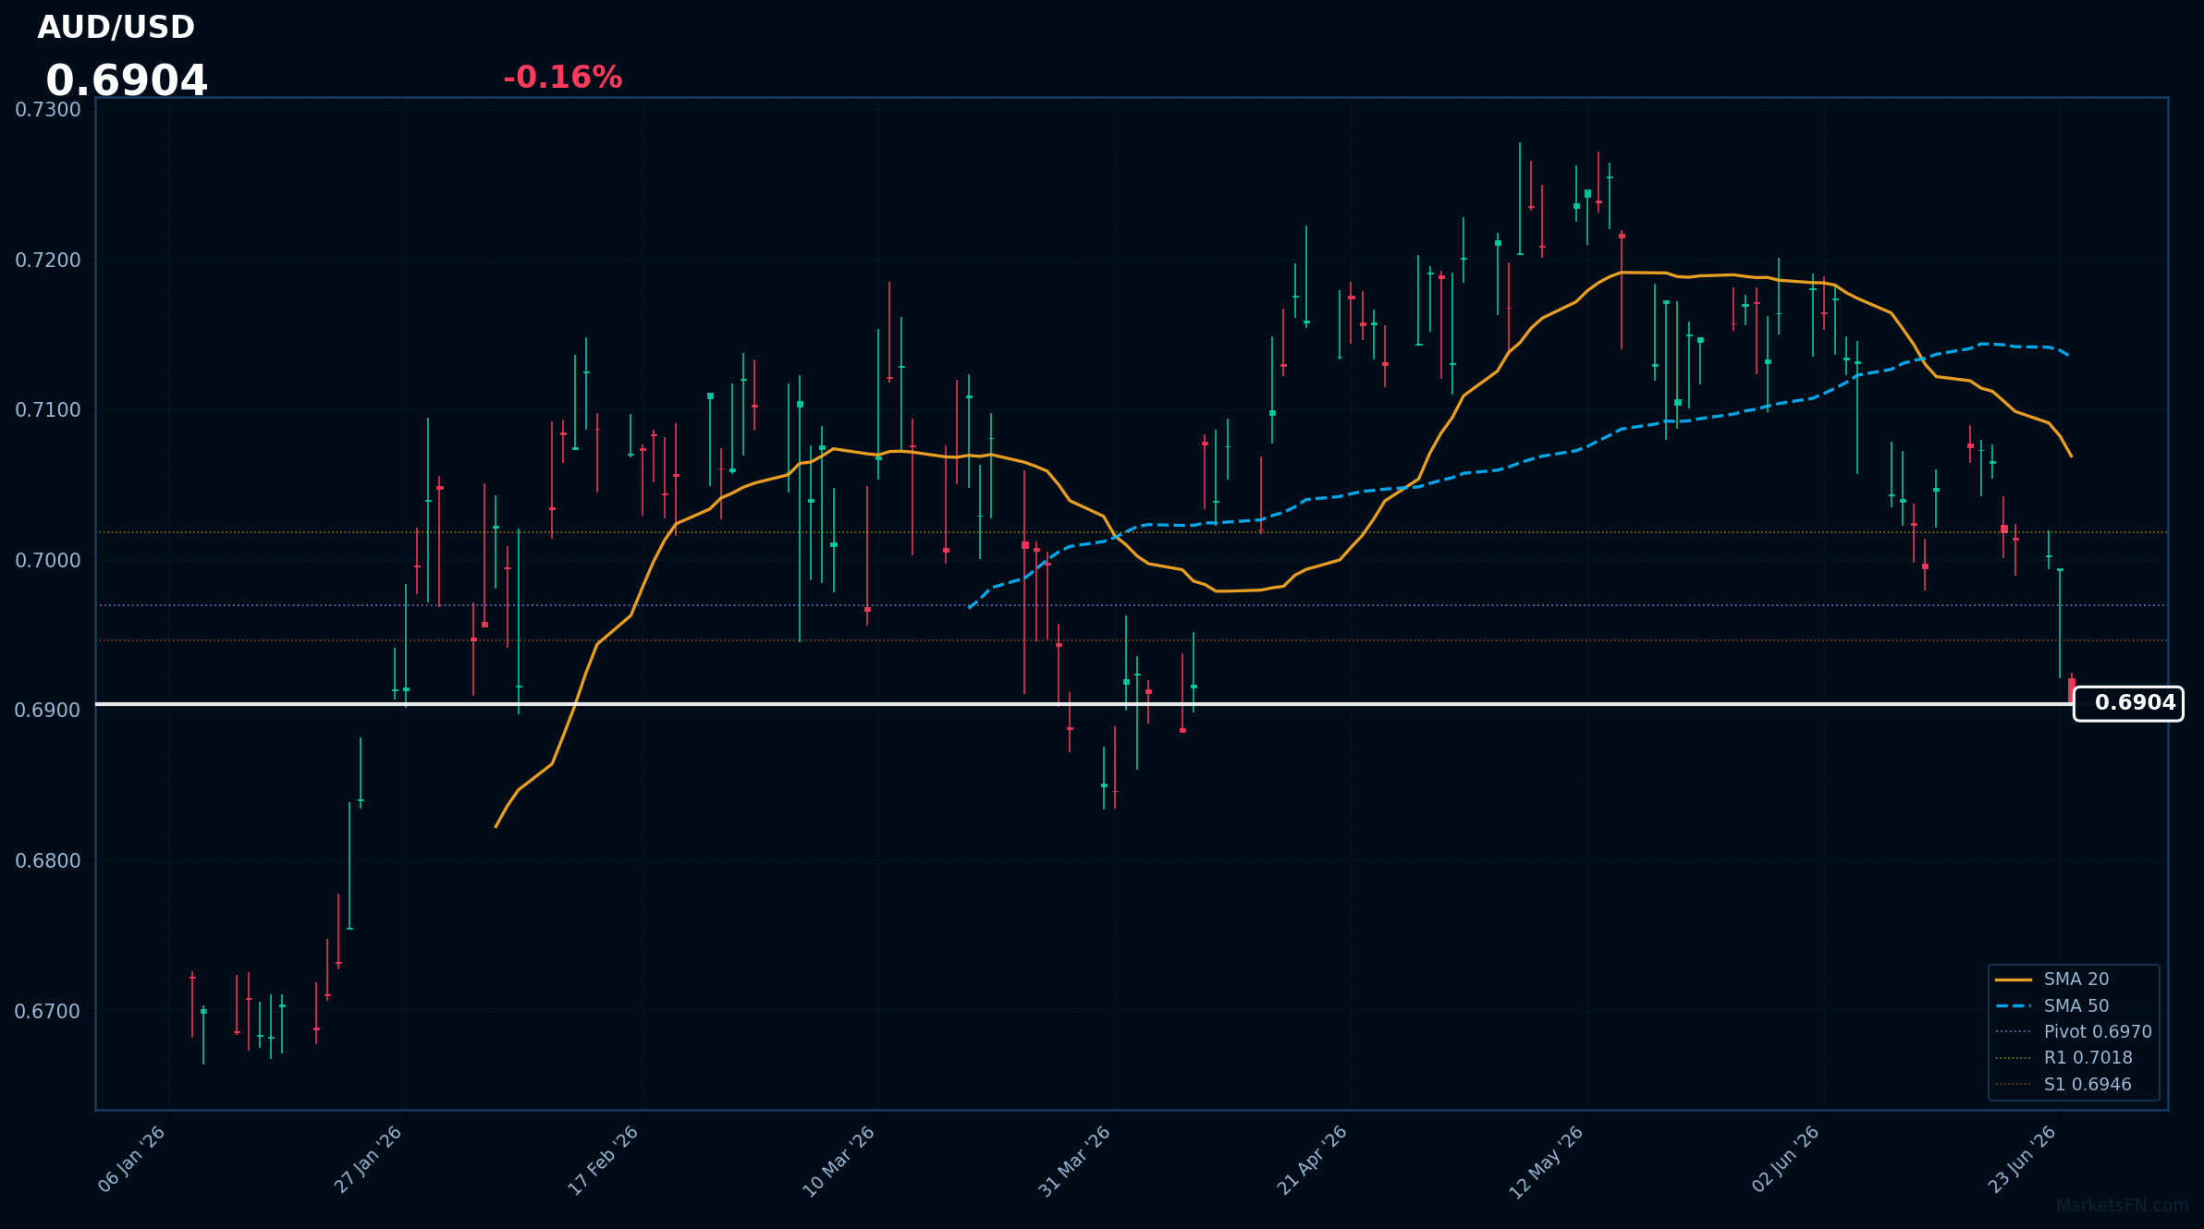This screenshot has height=1229, width=2204.
Task: Click the 0.7200 y-axis label
Action: (48, 261)
